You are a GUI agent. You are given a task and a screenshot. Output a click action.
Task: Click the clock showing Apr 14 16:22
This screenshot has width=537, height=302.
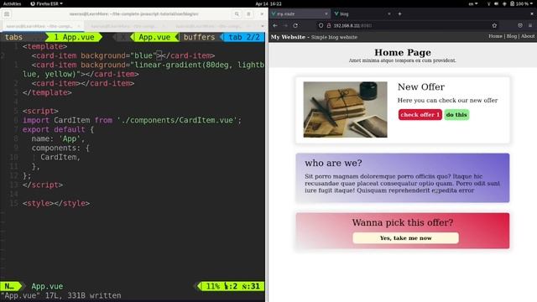[268, 3]
